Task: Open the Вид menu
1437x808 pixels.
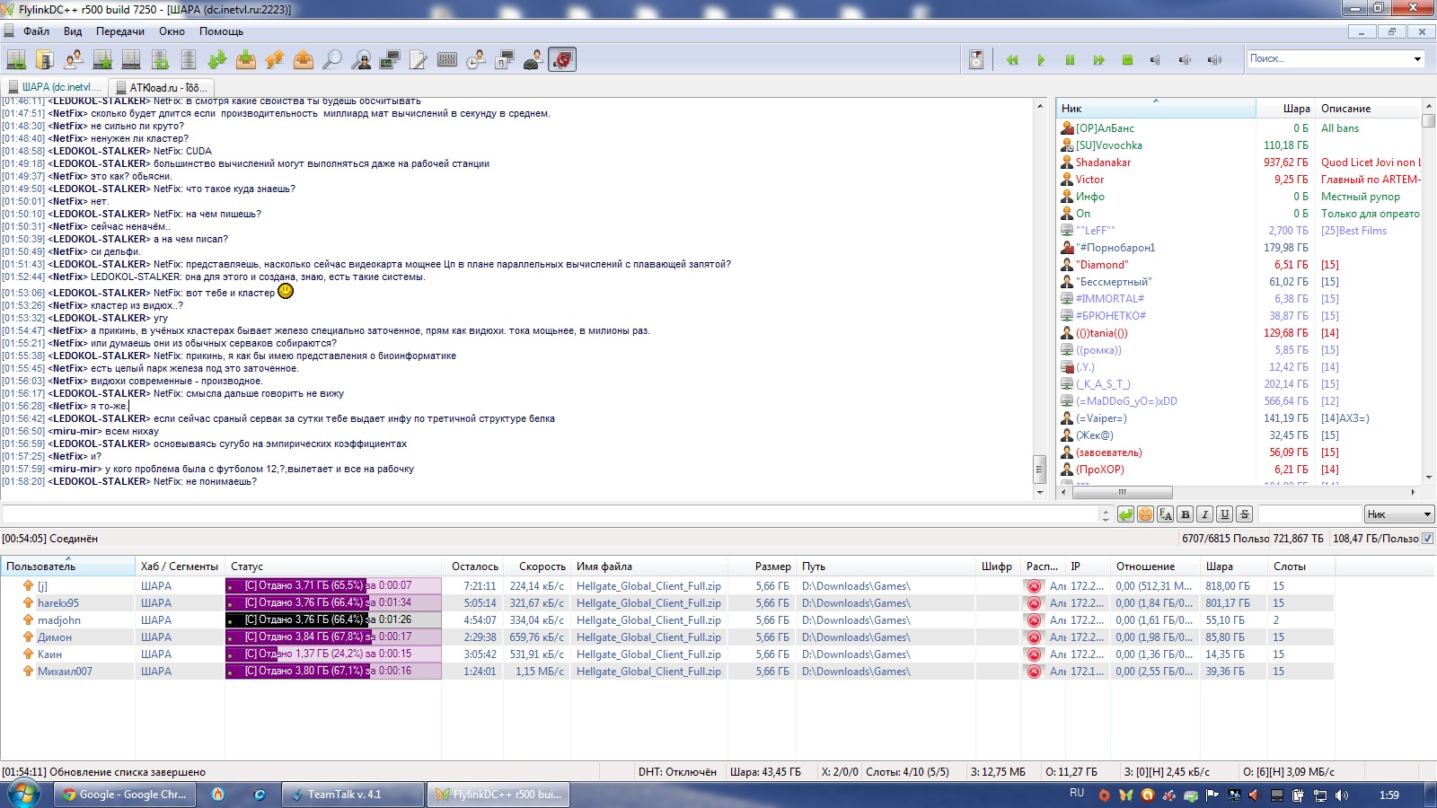Action: (x=73, y=31)
